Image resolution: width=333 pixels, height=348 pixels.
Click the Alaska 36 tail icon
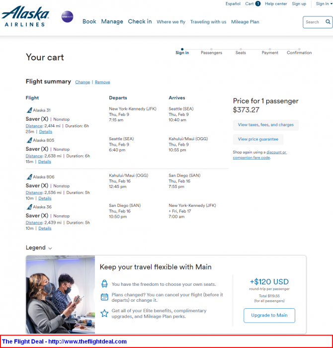[29, 207]
